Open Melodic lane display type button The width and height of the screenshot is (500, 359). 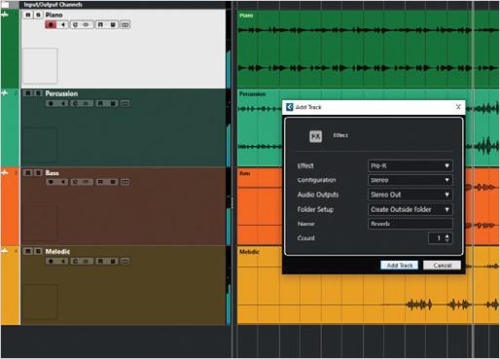[125, 261]
